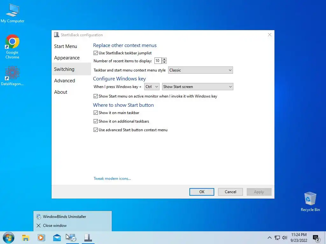
Task: Click the Apply button
Action: (259, 192)
